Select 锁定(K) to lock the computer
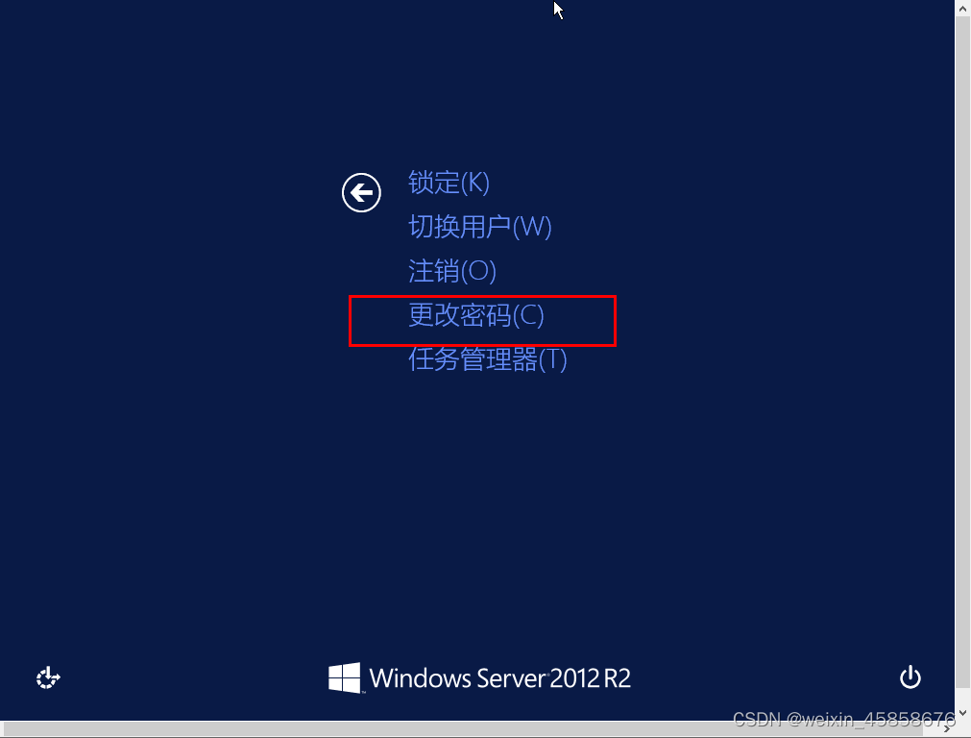This screenshot has height=738, width=971. coord(449,183)
